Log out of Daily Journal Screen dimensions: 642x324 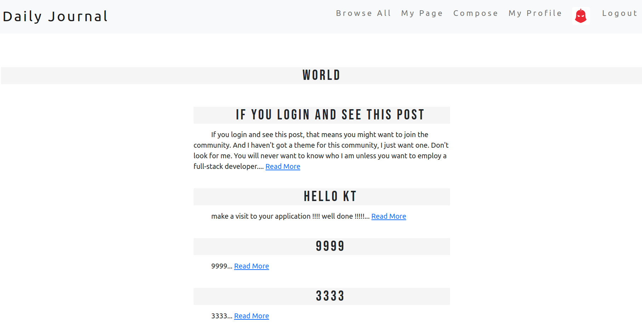pyautogui.click(x=619, y=13)
